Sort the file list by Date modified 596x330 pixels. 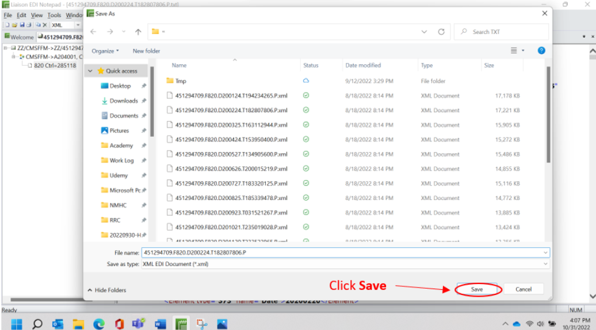[x=363, y=66]
